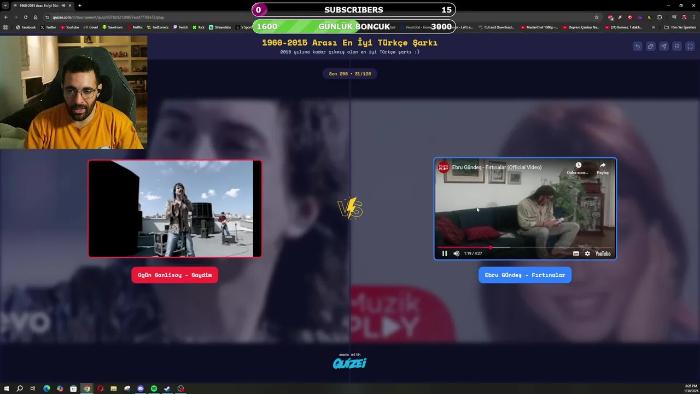Click the Watch Later clock icon
Viewport: 700px width, 394px height.
coord(578,165)
